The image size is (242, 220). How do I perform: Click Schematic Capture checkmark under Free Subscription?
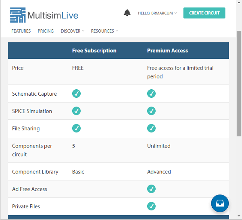pos(76,93)
